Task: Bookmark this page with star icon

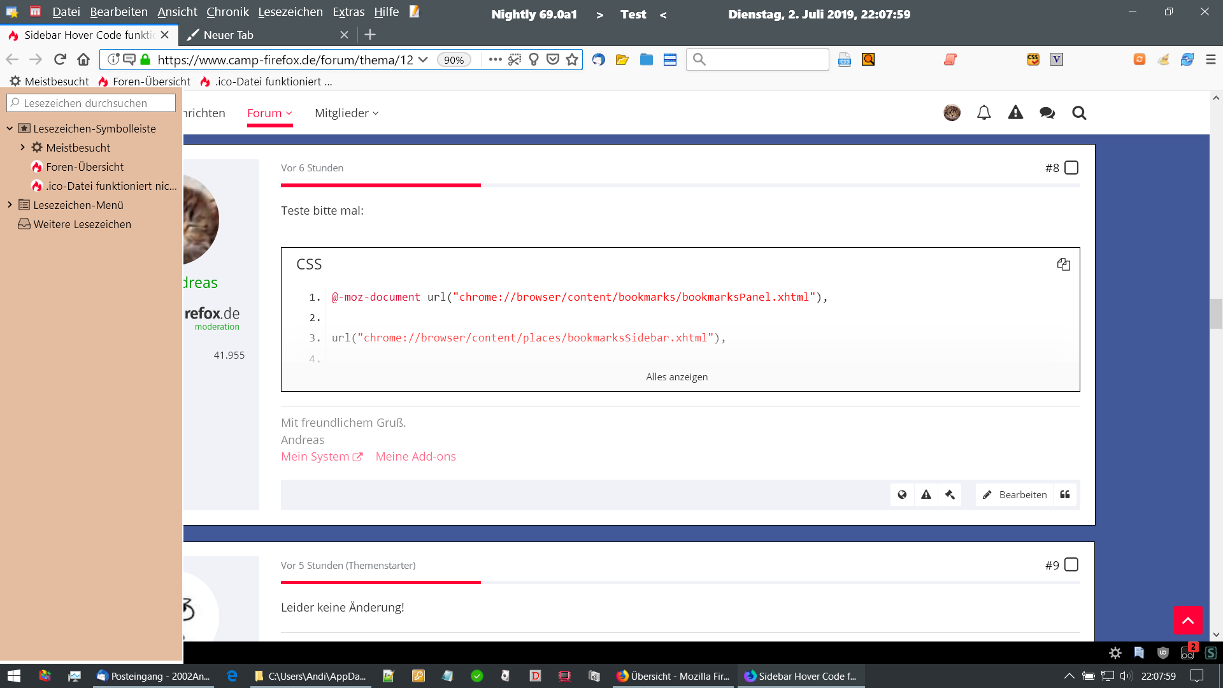Action: [x=572, y=59]
